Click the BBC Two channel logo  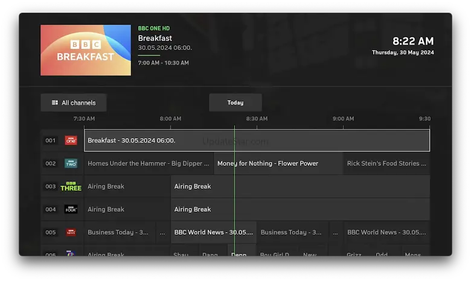click(x=71, y=163)
